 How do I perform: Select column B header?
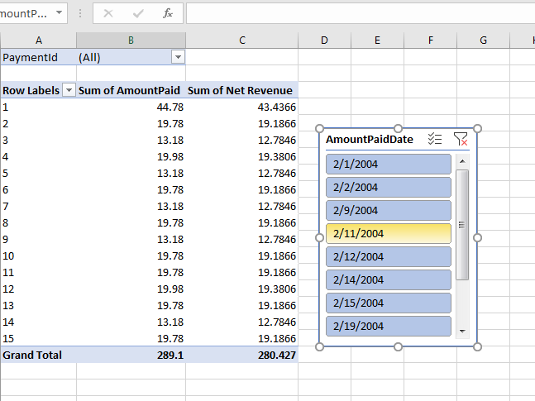pyautogui.click(x=131, y=41)
